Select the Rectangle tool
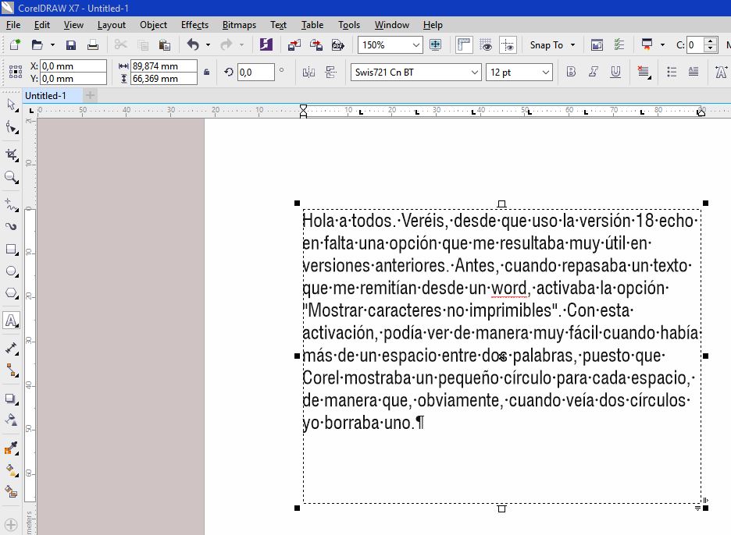This screenshot has height=535, width=731. click(x=11, y=250)
